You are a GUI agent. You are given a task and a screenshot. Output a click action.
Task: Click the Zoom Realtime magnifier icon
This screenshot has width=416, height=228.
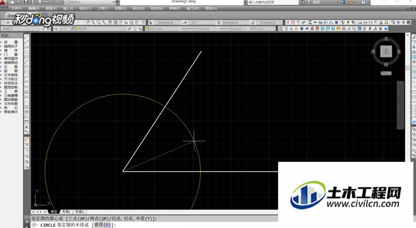pos(93,22)
